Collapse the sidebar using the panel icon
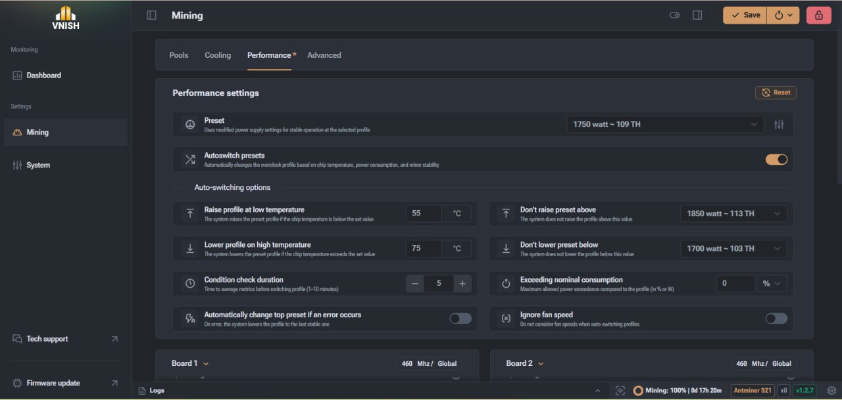The image size is (842, 400). pyautogui.click(x=151, y=15)
